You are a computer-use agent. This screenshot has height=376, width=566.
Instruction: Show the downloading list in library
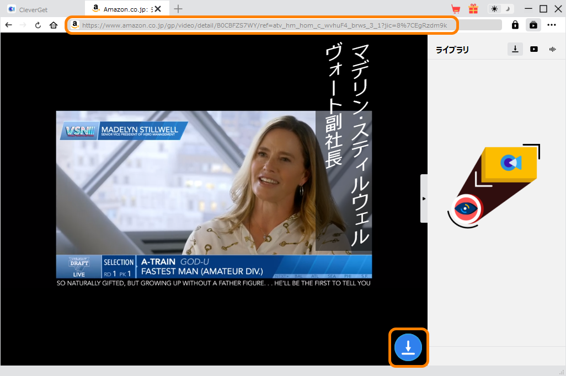tap(515, 49)
